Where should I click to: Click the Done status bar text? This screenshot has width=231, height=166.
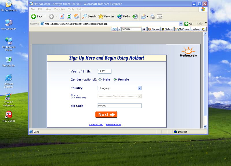[36, 132]
